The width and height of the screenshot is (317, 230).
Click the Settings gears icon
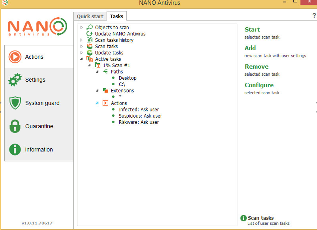pos(15,80)
